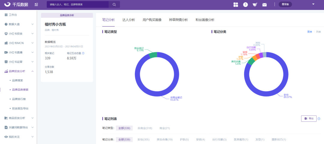The height and width of the screenshot is (144, 324).
Task: Click the 数据大盘 pie icon in sidebar
Action: coord(6,24)
